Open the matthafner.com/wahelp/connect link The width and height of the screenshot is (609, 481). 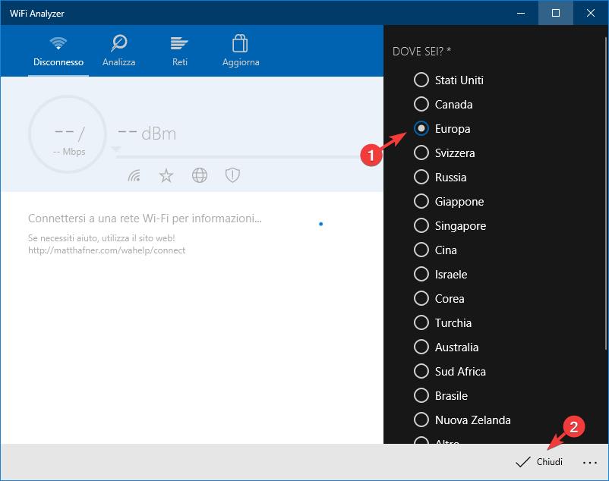pos(106,250)
